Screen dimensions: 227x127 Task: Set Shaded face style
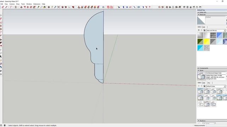pos(173,7)
